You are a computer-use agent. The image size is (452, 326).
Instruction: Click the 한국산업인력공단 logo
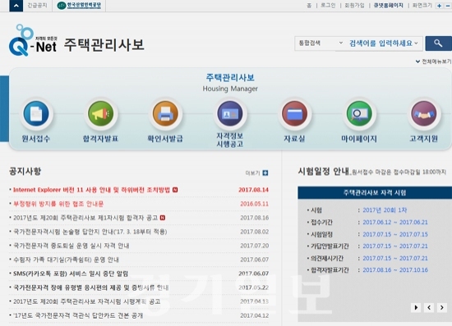coord(79,5)
